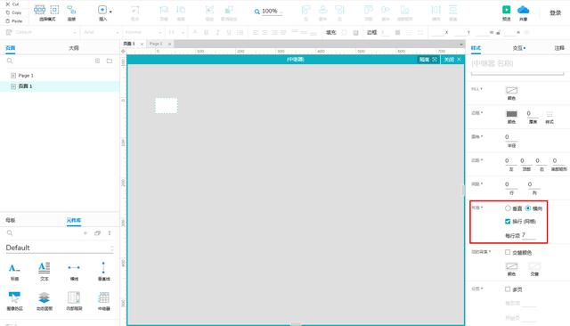Toggle underline formatting in the toolbar
This screenshot has width=570, height=326.
pos(229,32)
